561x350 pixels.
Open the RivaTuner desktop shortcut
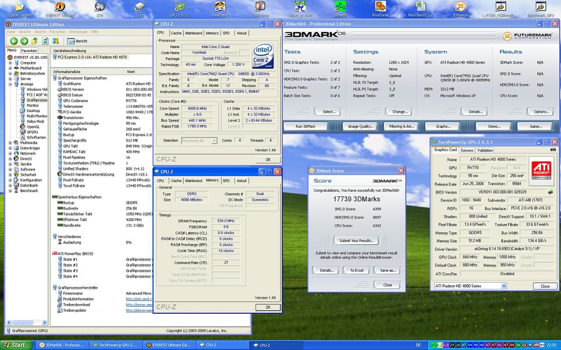coord(380,7)
